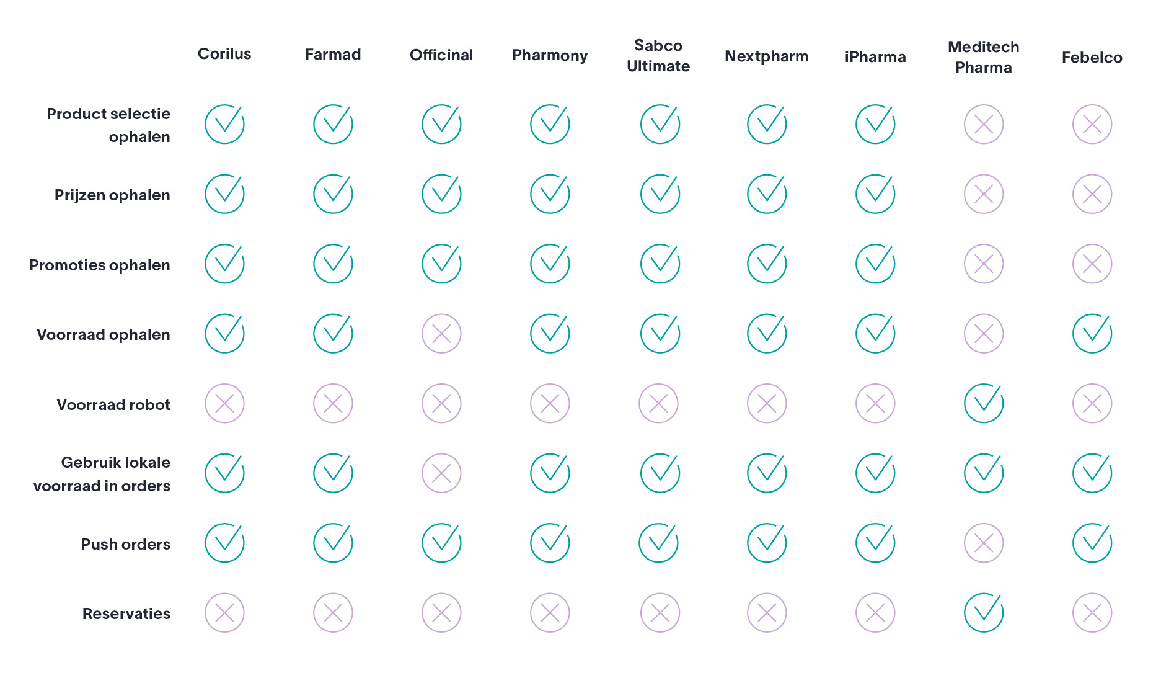Click Meditech Pharma checkmark in Reservaties row

(x=984, y=612)
